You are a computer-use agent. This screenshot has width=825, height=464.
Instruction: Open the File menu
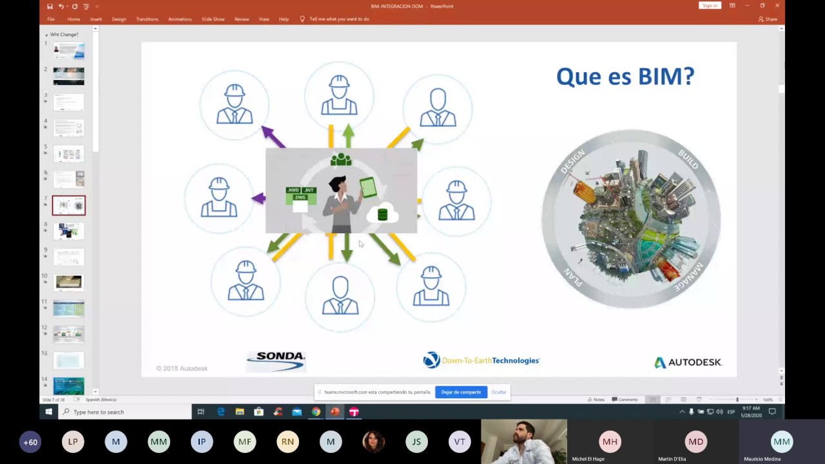(51, 19)
